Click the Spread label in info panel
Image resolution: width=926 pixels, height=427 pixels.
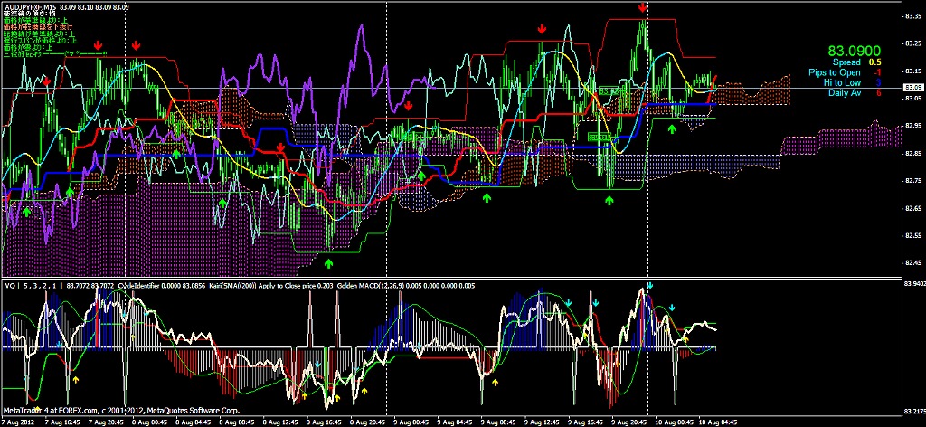[x=846, y=62]
